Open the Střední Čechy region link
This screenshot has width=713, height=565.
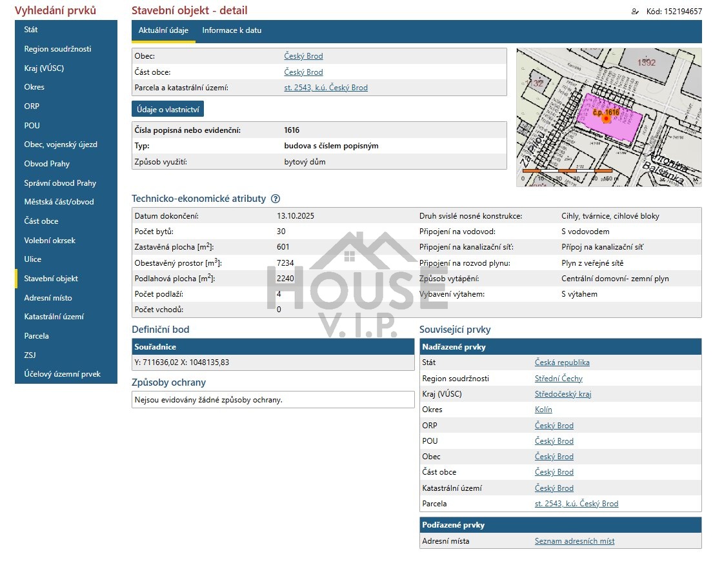[558, 379]
